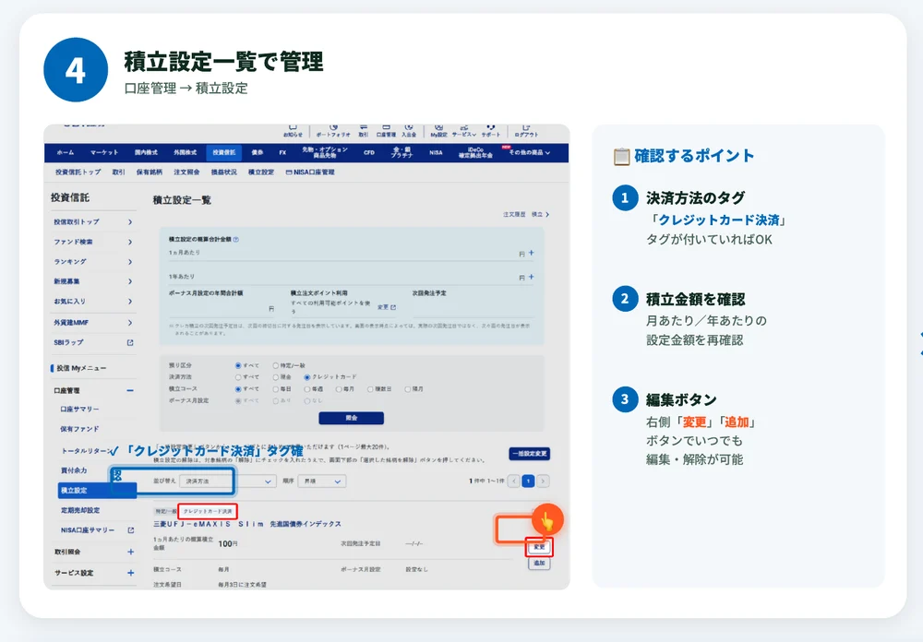This screenshot has width=923, height=642.
Task: Open 三菱UFJ-eMAXIS Slim 先進国債券インデックス link
Action: (247, 524)
